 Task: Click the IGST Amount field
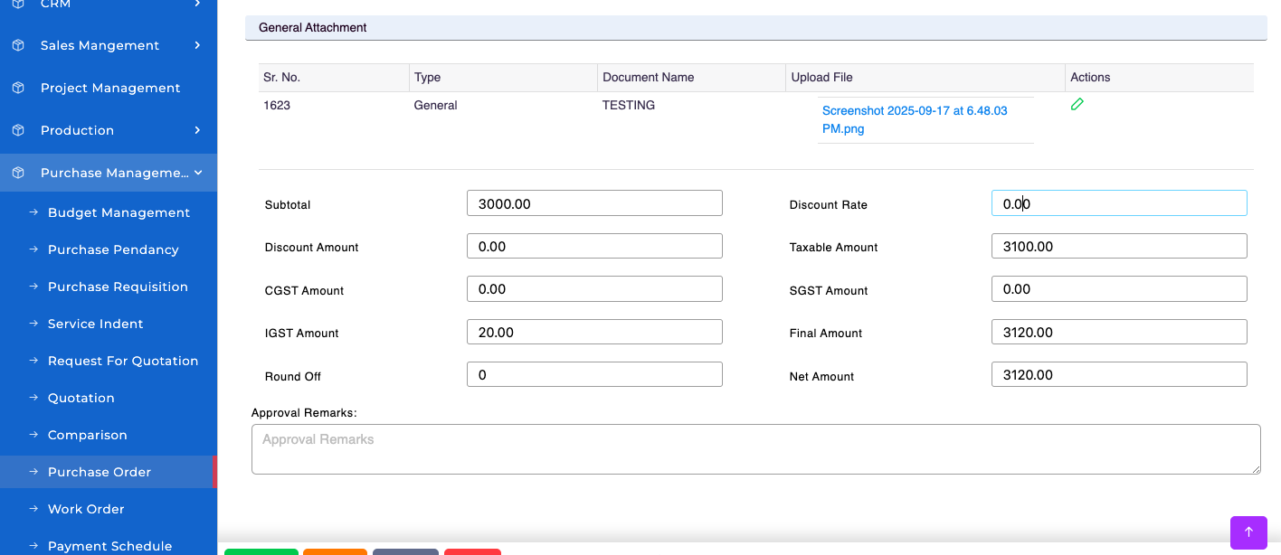coord(593,332)
